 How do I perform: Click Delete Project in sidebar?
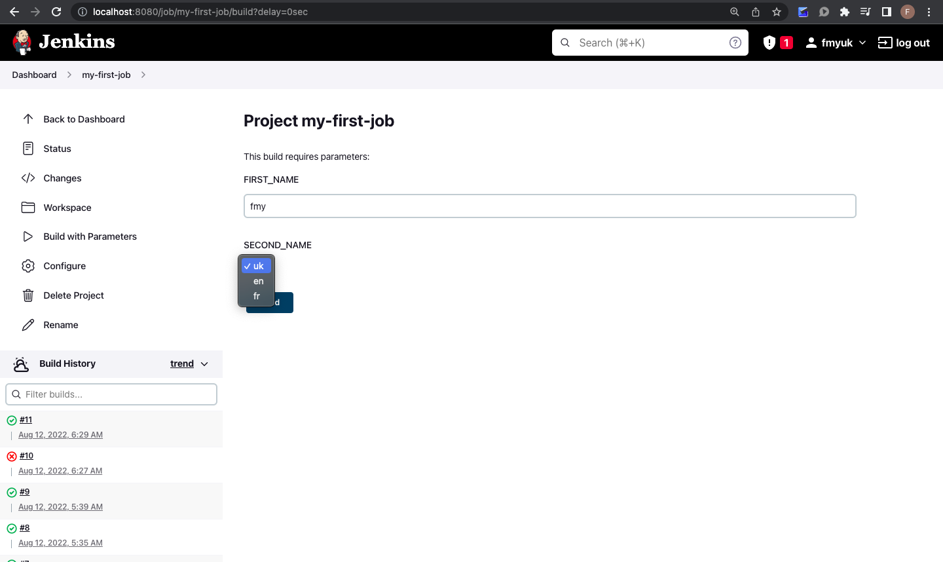(73, 295)
